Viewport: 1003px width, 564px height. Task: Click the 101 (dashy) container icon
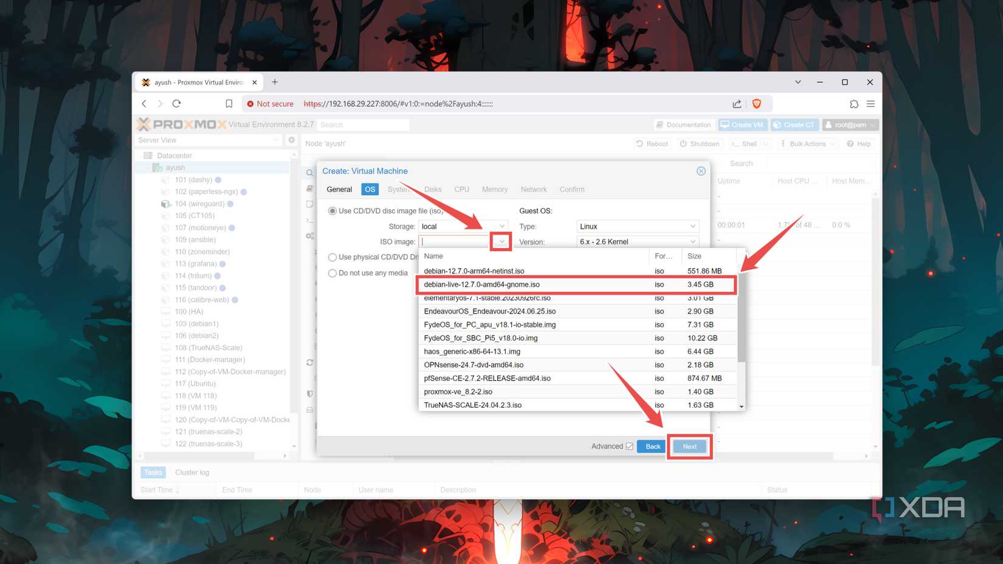166,180
